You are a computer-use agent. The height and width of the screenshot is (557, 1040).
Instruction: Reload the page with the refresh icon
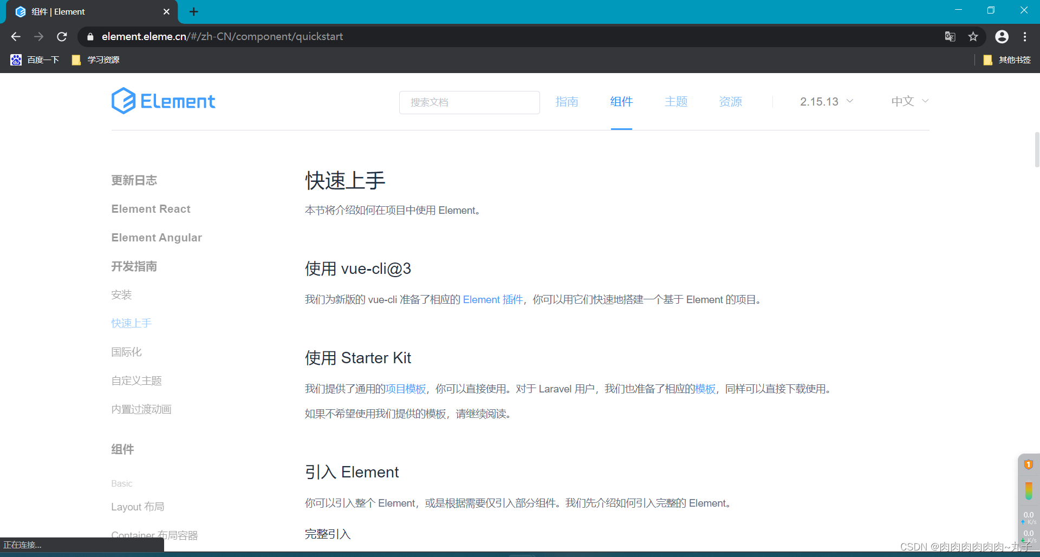click(x=62, y=36)
